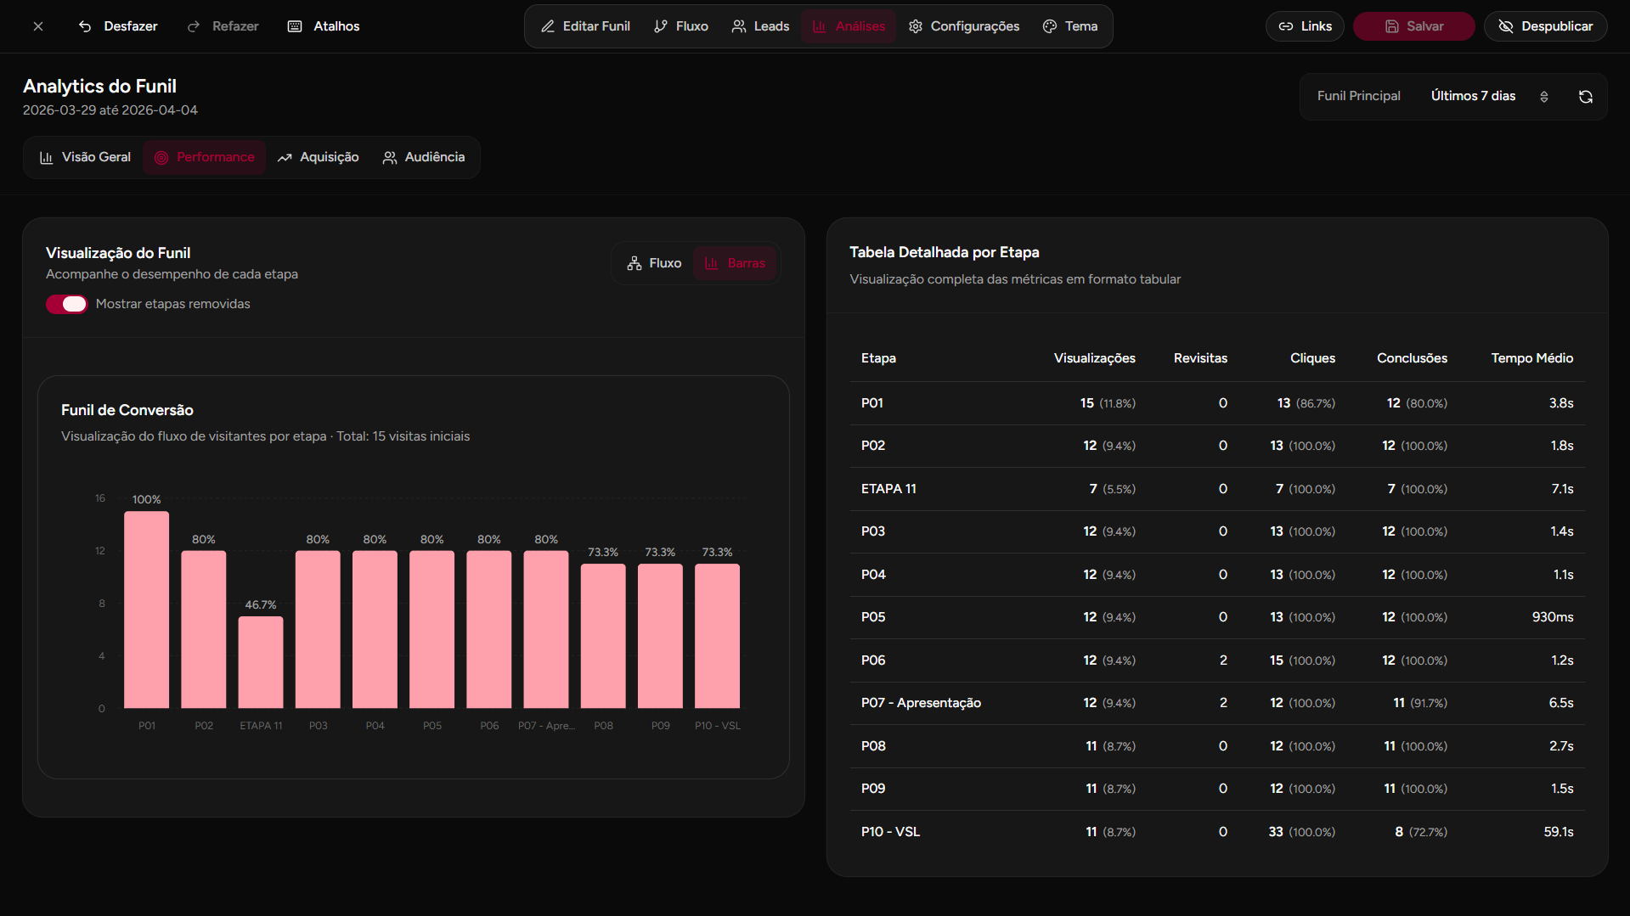The image size is (1630, 916).
Task: Refresh the analytics data
Action: tap(1586, 97)
